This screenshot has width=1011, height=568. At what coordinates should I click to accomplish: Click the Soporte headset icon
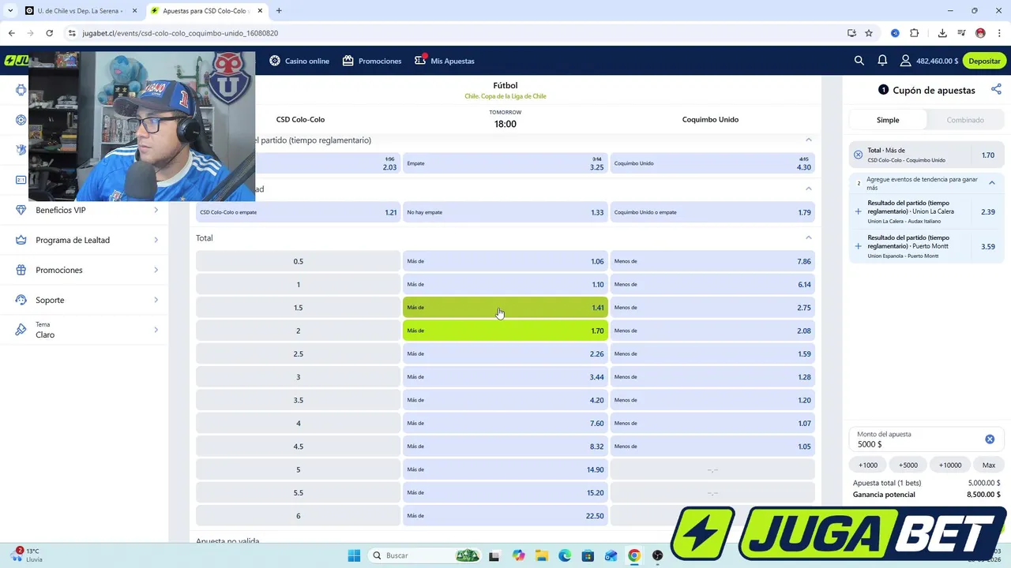point(21,300)
